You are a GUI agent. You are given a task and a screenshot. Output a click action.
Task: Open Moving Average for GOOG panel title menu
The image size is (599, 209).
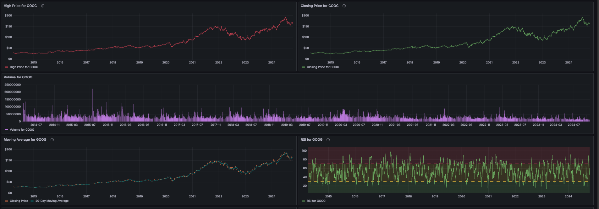[25, 140]
